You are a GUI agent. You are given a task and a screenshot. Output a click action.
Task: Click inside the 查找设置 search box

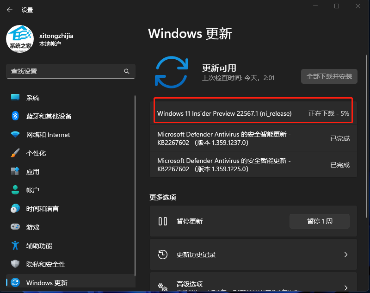[70, 71]
